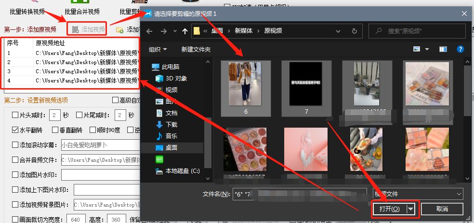Click the 打开(O) button
The height and width of the screenshot is (223, 474).
pos(389,209)
